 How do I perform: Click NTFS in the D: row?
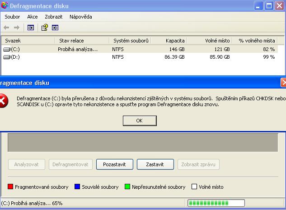118,57
